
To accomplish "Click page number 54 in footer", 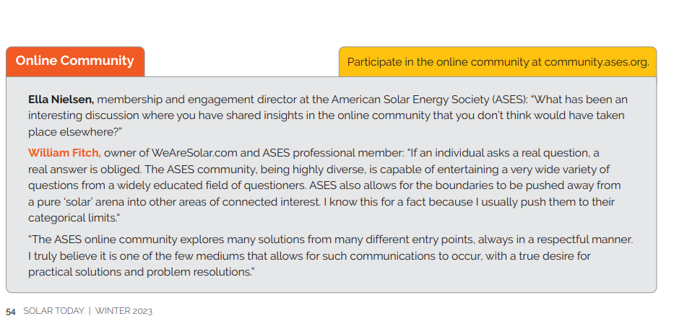I will pyautogui.click(x=11, y=312).
